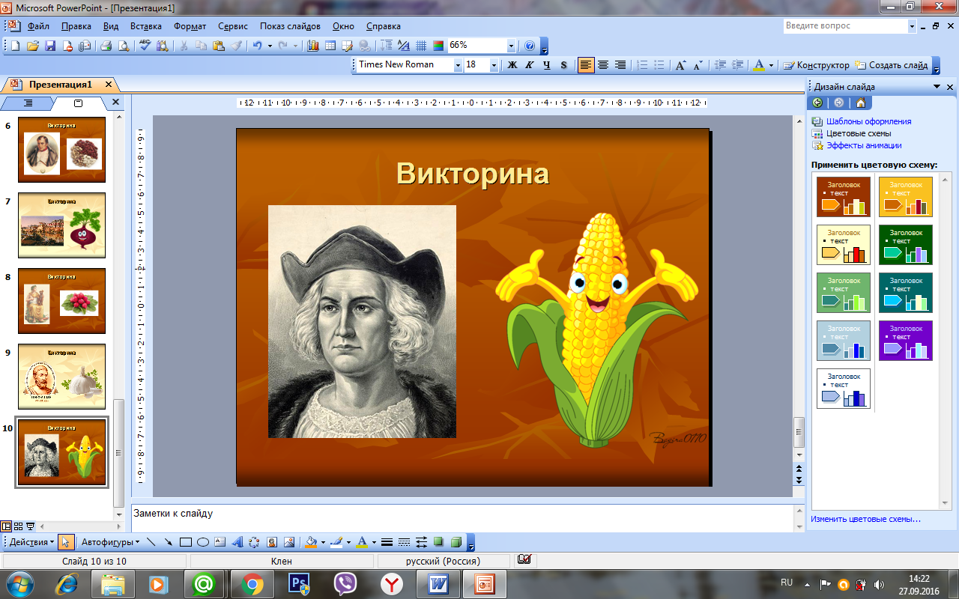Toggle Color/Grayscale view button
The image size is (959, 599).
pos(438,46)
